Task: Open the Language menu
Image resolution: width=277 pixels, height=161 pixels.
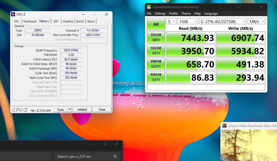Action: click(211, 14)
